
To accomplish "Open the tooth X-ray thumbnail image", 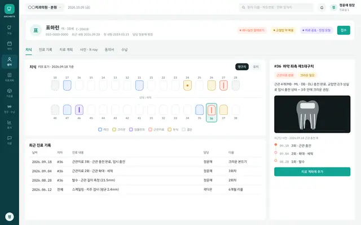I will click(x=312, y=114).
